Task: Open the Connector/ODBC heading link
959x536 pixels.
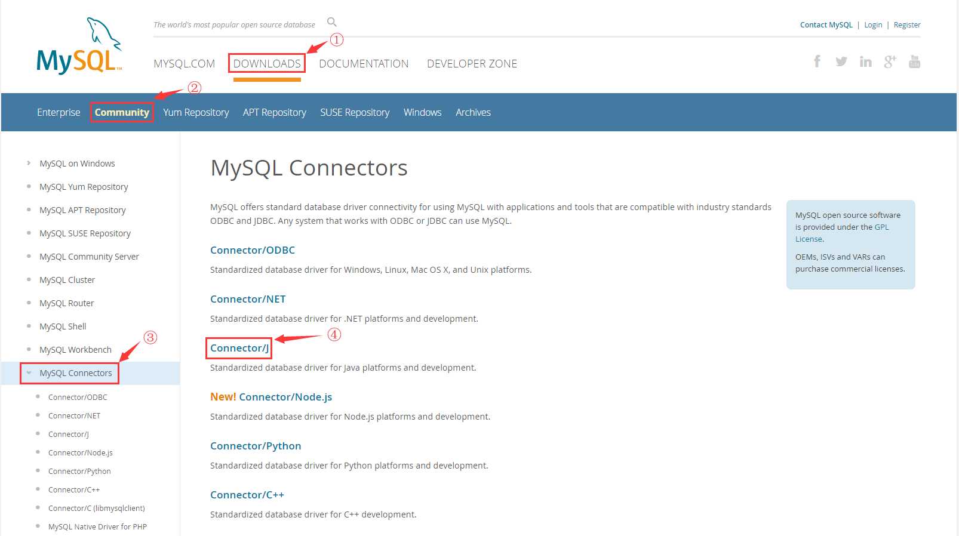Action: click(253, 250)
